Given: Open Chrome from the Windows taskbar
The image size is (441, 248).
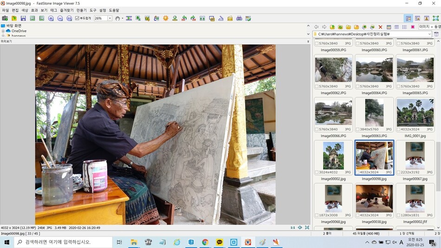Looking at the screenshot, I should pos(205,242).
